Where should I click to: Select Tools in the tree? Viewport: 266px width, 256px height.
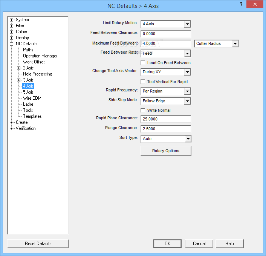[28, 110]
